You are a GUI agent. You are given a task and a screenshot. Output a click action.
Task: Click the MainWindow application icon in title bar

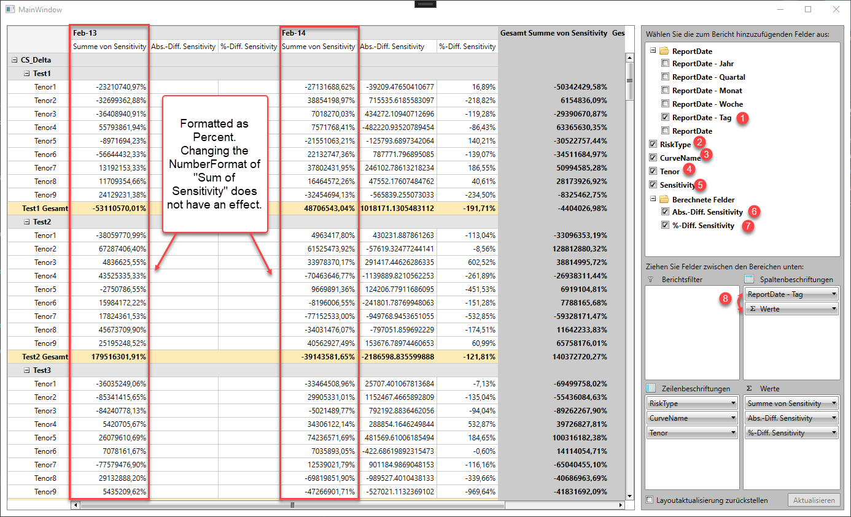click(x=10, y=10)
